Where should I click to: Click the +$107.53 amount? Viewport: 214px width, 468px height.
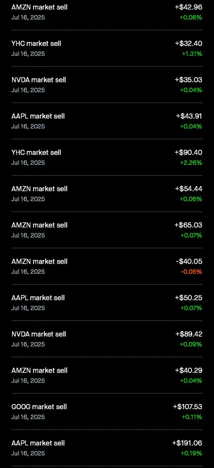pos(187,407)
